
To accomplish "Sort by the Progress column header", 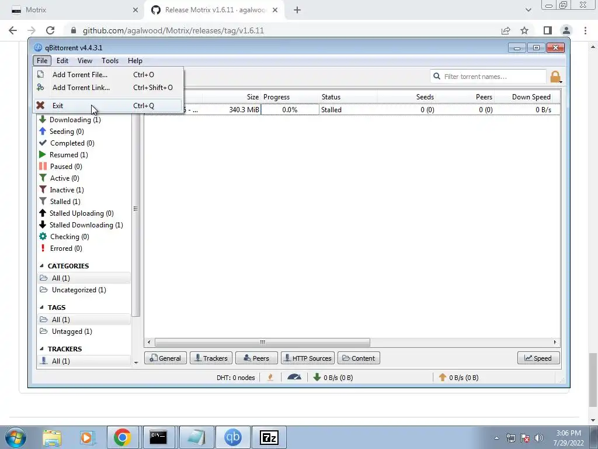I will coord(290,97).
